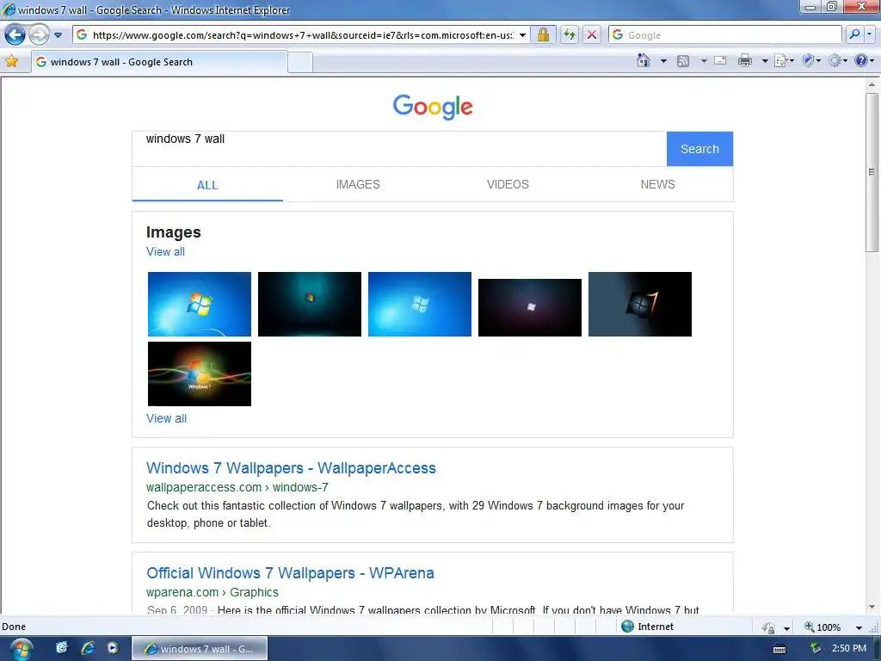Screen dimensions: 881x661
Task: Click the magnifier search icon in toolbar
Action: click(854, 34)
